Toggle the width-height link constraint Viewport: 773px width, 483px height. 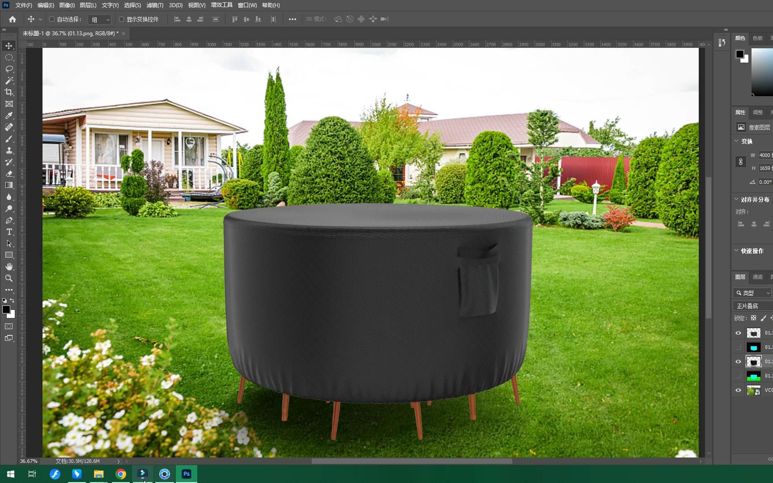741,162
